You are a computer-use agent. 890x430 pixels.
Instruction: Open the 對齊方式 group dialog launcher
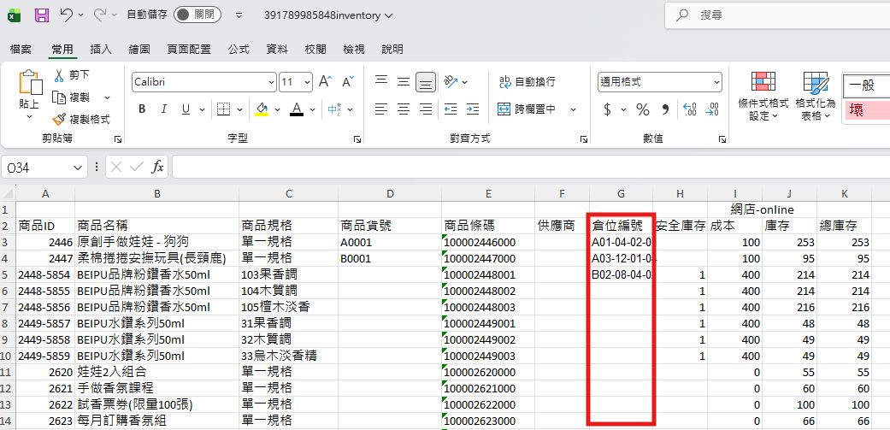[583, 139]
